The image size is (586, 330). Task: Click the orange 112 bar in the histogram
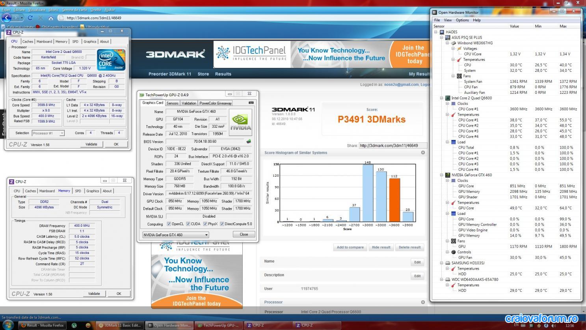394,200
